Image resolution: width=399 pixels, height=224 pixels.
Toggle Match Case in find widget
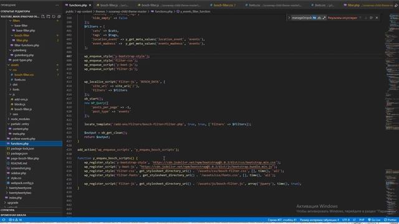pos(314,18)
